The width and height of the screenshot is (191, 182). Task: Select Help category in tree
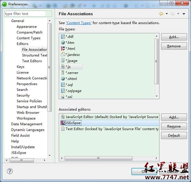[x=15, y=141]
